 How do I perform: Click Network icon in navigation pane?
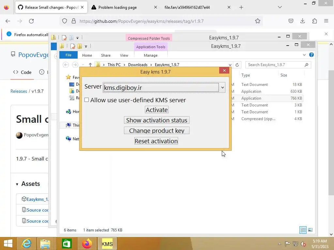[x=68, y=139]
